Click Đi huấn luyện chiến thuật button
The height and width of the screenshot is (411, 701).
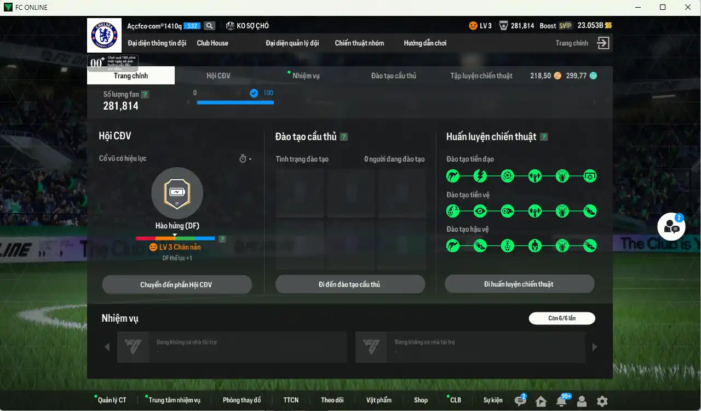click(x=519, y=284)
